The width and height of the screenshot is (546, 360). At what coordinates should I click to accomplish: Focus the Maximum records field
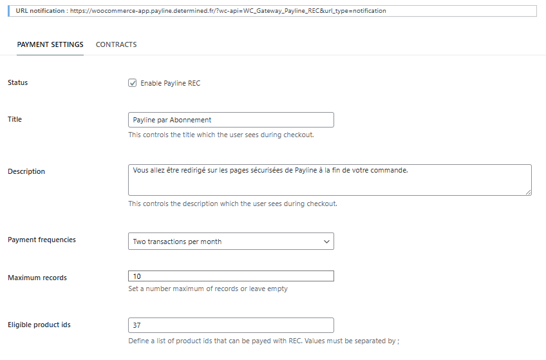tap(231, 276)
